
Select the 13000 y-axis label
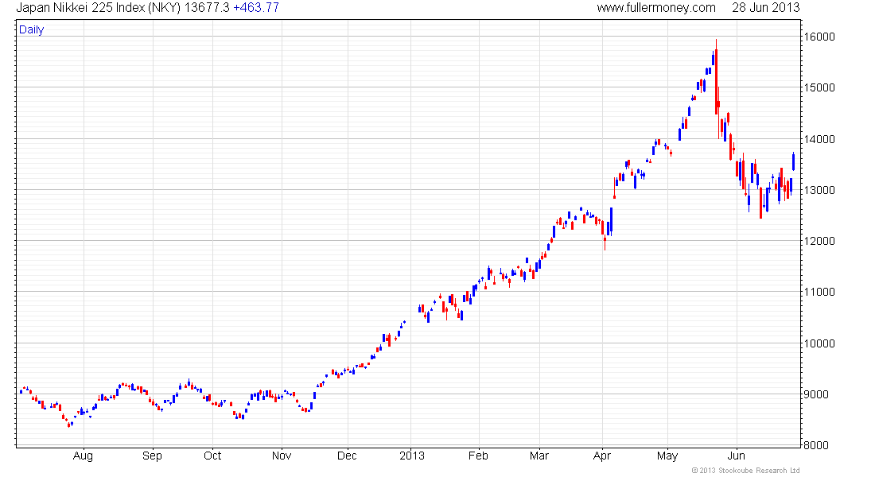pos(819,190)
